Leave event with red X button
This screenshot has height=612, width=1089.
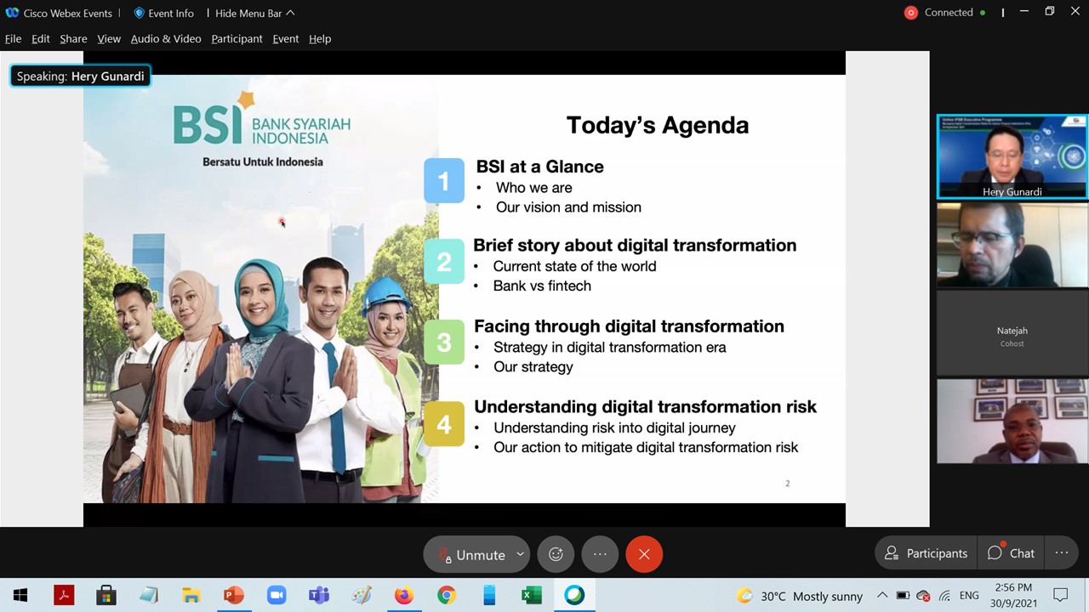[x=644, y=554]
